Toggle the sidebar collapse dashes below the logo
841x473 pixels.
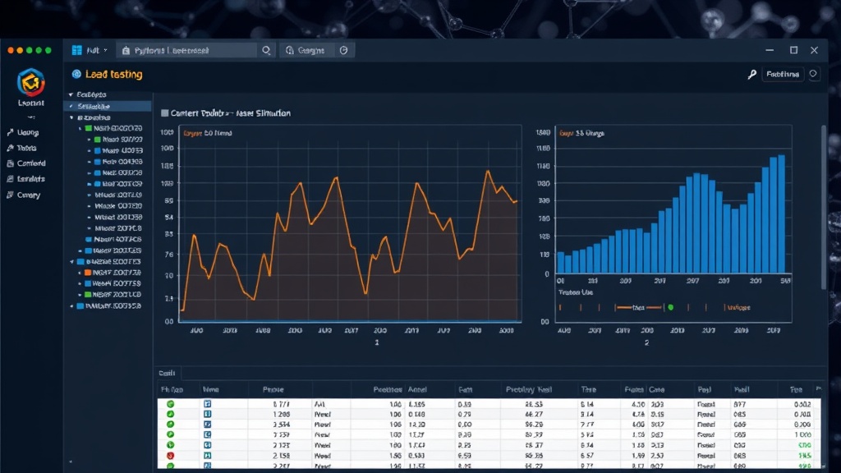click(31, 117)
